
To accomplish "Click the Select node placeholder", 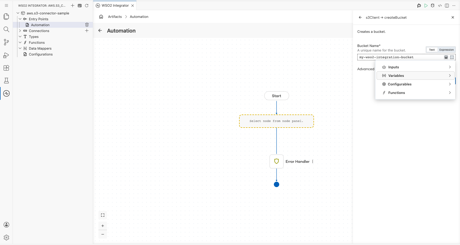I will click(x=277, y=121).
